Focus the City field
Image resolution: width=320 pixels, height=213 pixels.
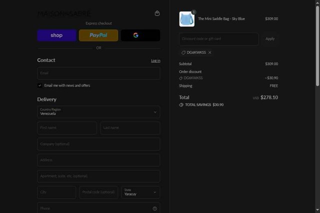coord(56,192)
